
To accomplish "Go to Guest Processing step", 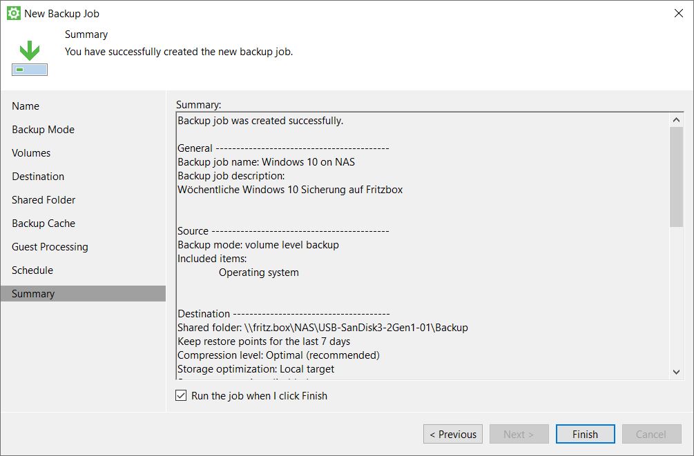I will click(50, 247).
